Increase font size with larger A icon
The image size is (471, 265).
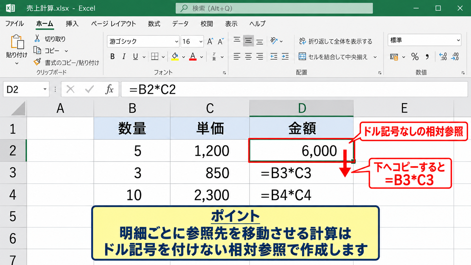210,41
